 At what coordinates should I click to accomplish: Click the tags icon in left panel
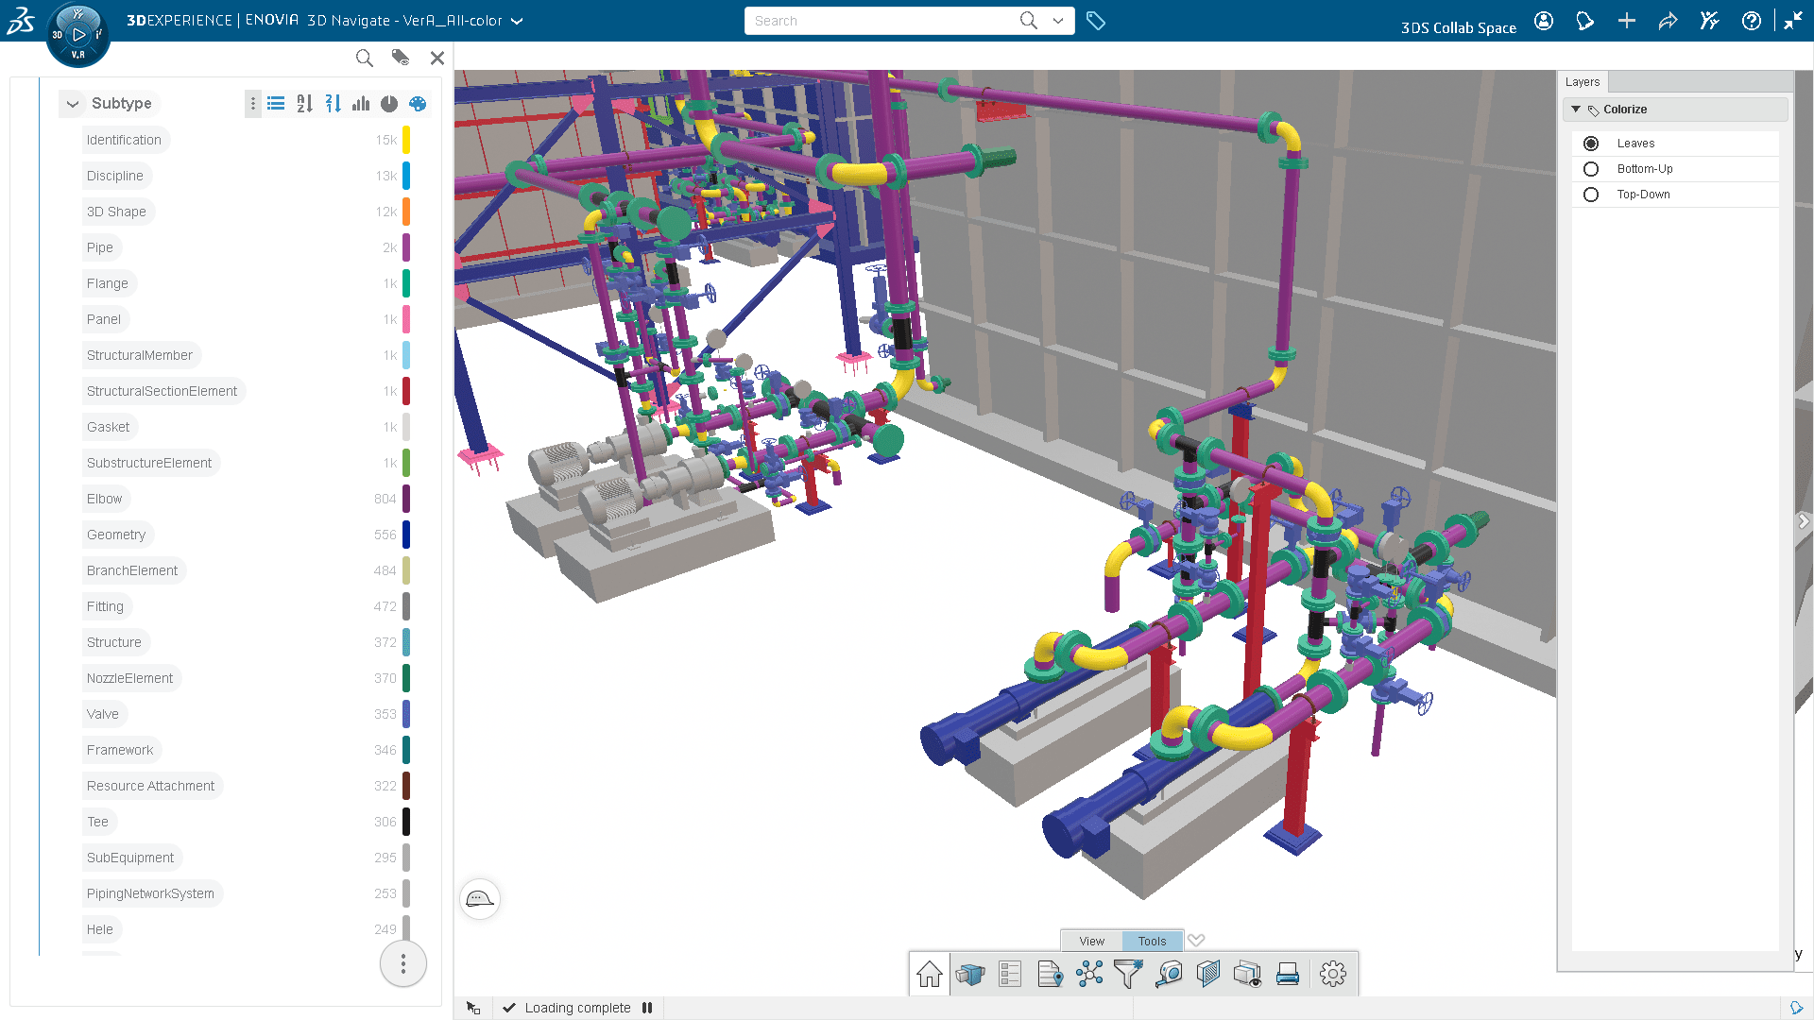[401, 59]
